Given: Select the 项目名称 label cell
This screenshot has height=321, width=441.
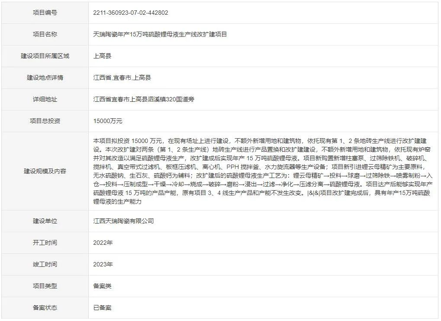Looking at the screenshot, I should pos(45,34).
